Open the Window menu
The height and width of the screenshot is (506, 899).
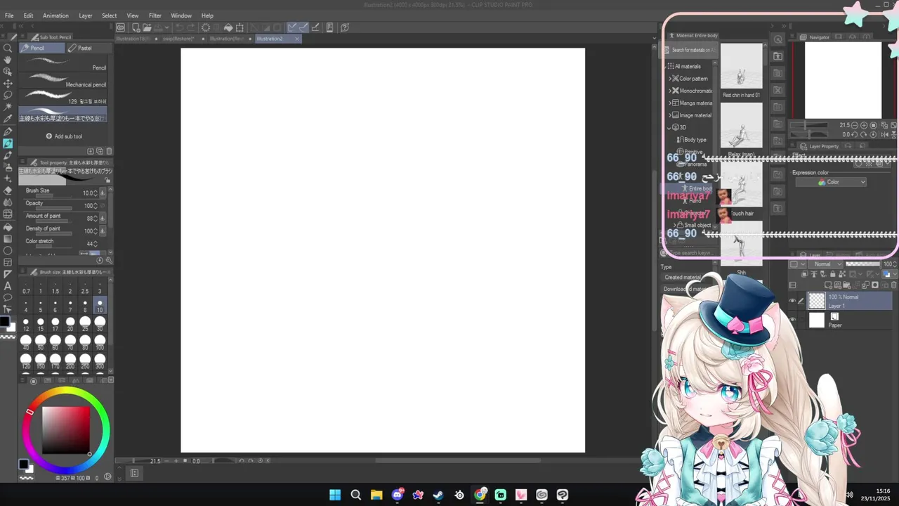point(181,15)
